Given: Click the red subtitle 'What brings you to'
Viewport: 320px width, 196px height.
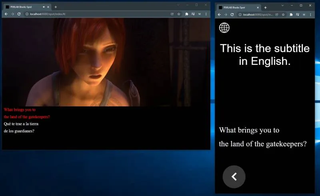Looking at the screenshot, I should [x=20, y=110].
